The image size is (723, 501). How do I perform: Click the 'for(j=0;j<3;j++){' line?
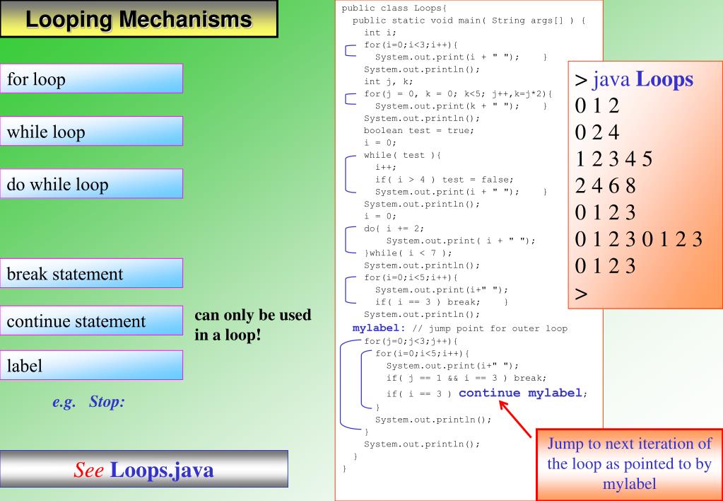pyautogui.click(x=411, y=341)
